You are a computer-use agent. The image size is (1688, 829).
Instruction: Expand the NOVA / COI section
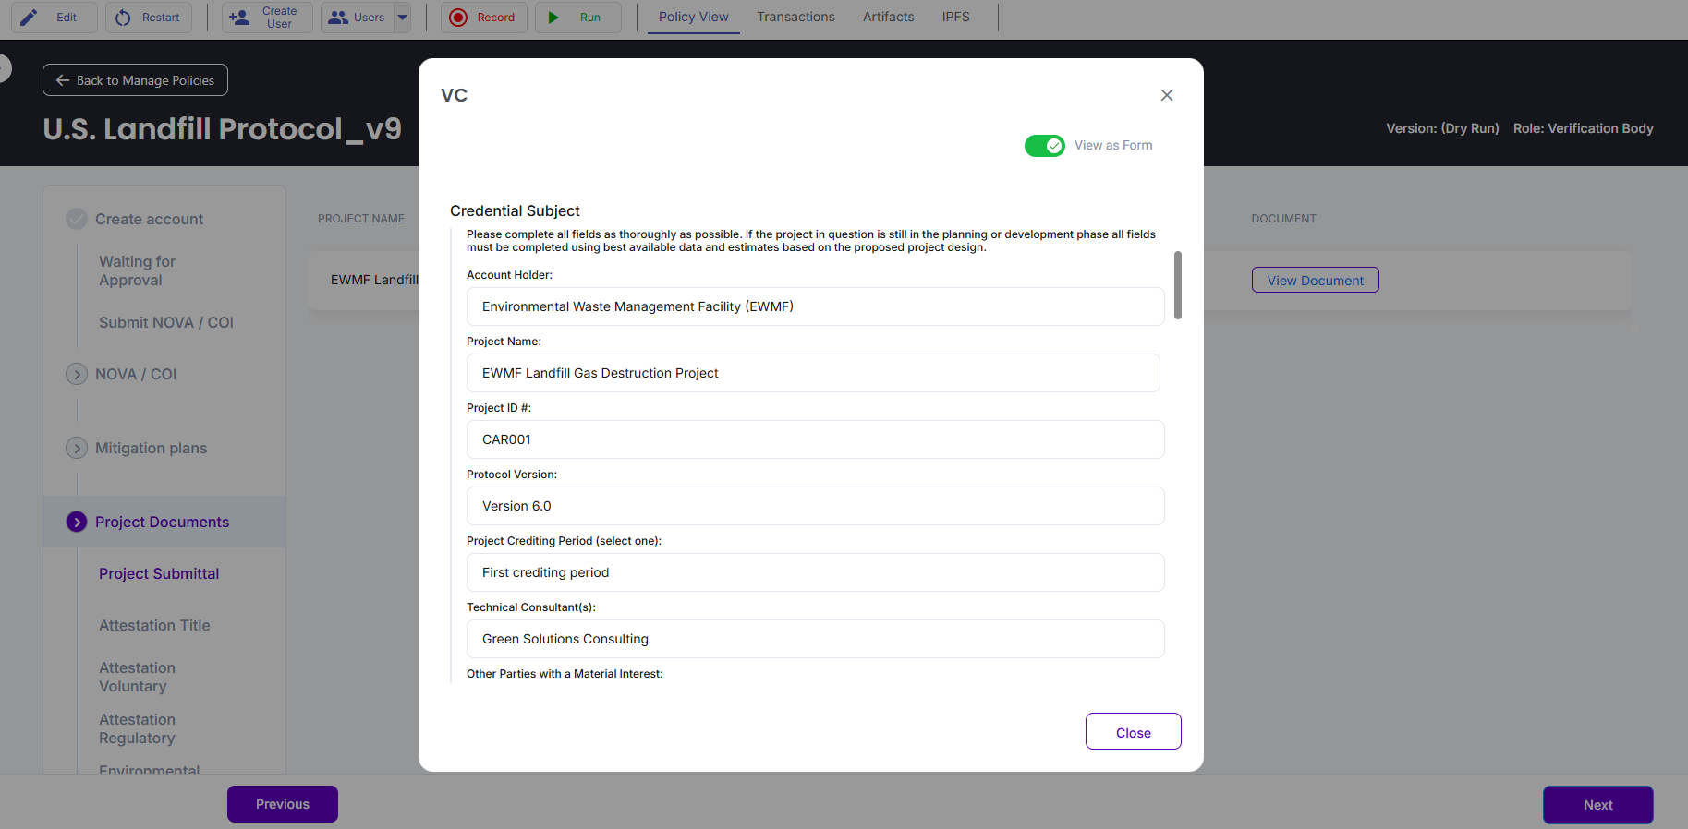tap(77, 374)
